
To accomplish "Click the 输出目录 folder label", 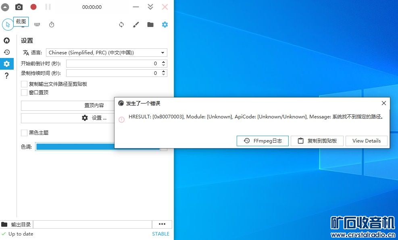I will (16, 225).
